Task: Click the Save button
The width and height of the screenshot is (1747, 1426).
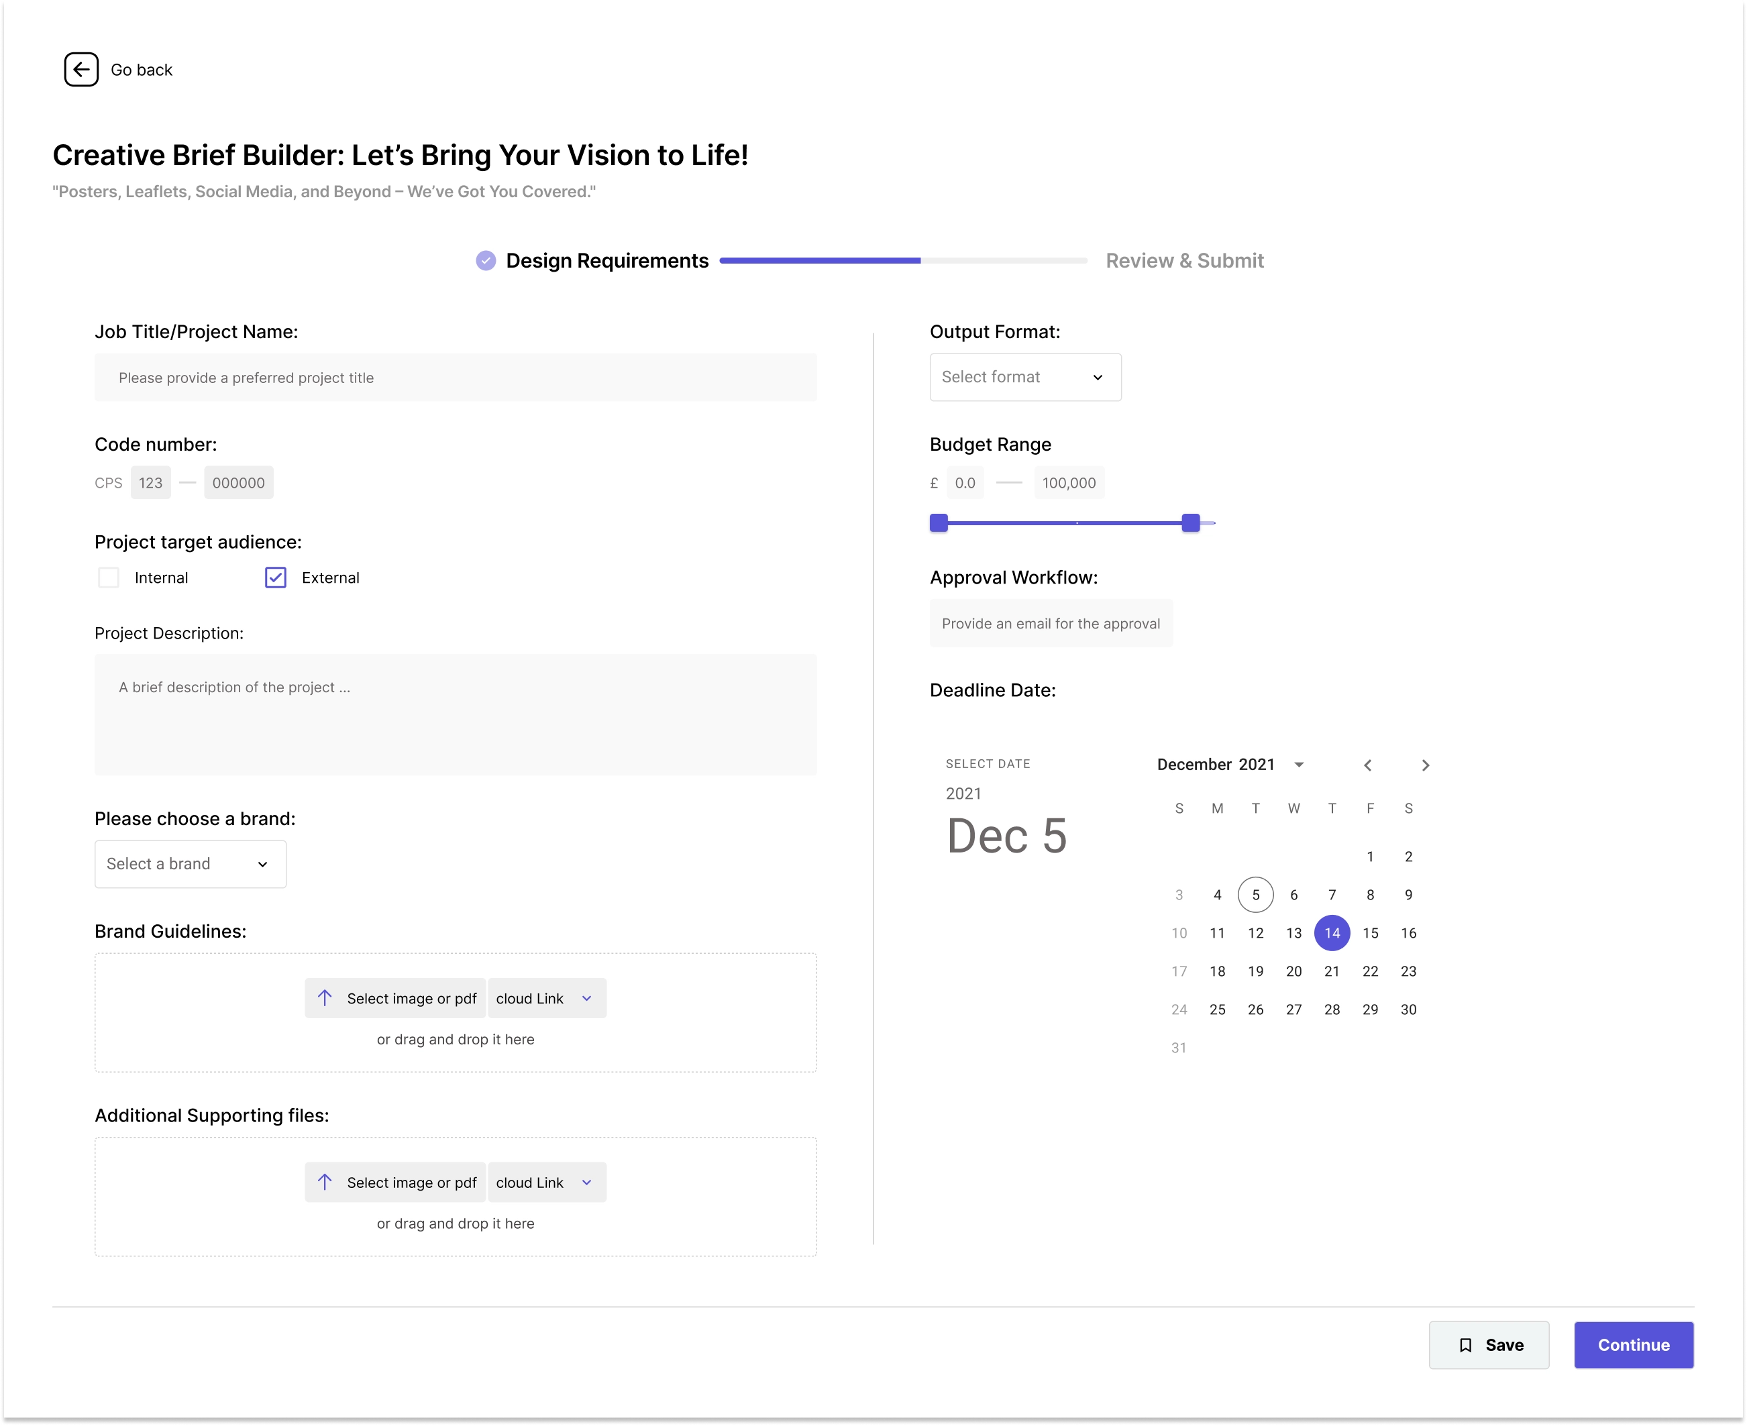Action: [x=1489, y=1345]
